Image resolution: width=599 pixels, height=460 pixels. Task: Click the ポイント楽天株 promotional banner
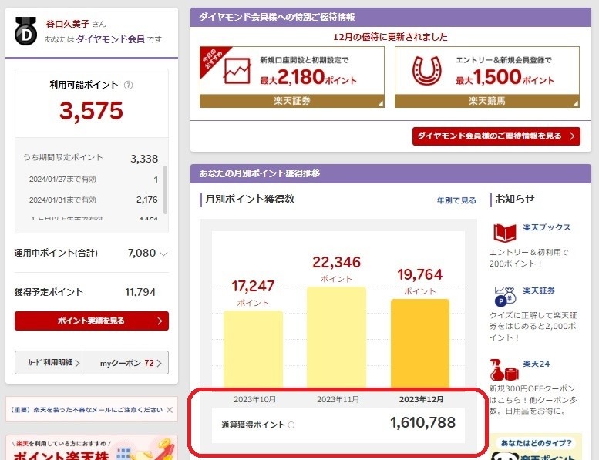tap(92, 448)
